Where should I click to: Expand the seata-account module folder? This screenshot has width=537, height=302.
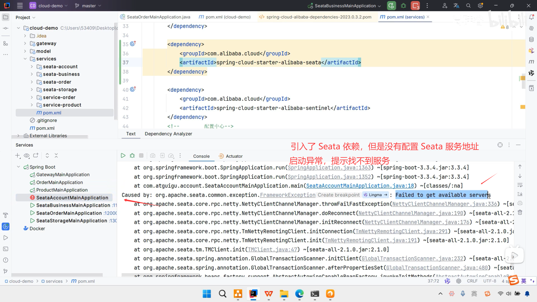click(x=32, y=67)
